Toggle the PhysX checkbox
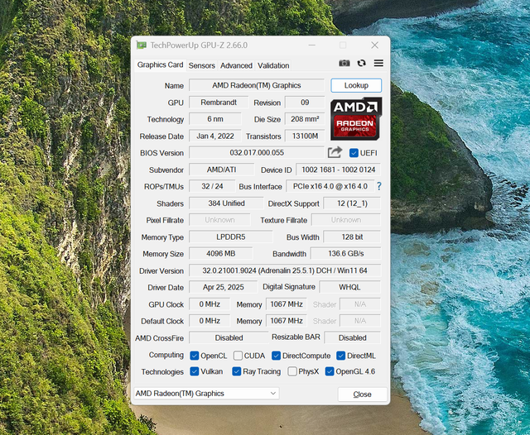This screenshot has height=435, width=530. coord(292,371)
